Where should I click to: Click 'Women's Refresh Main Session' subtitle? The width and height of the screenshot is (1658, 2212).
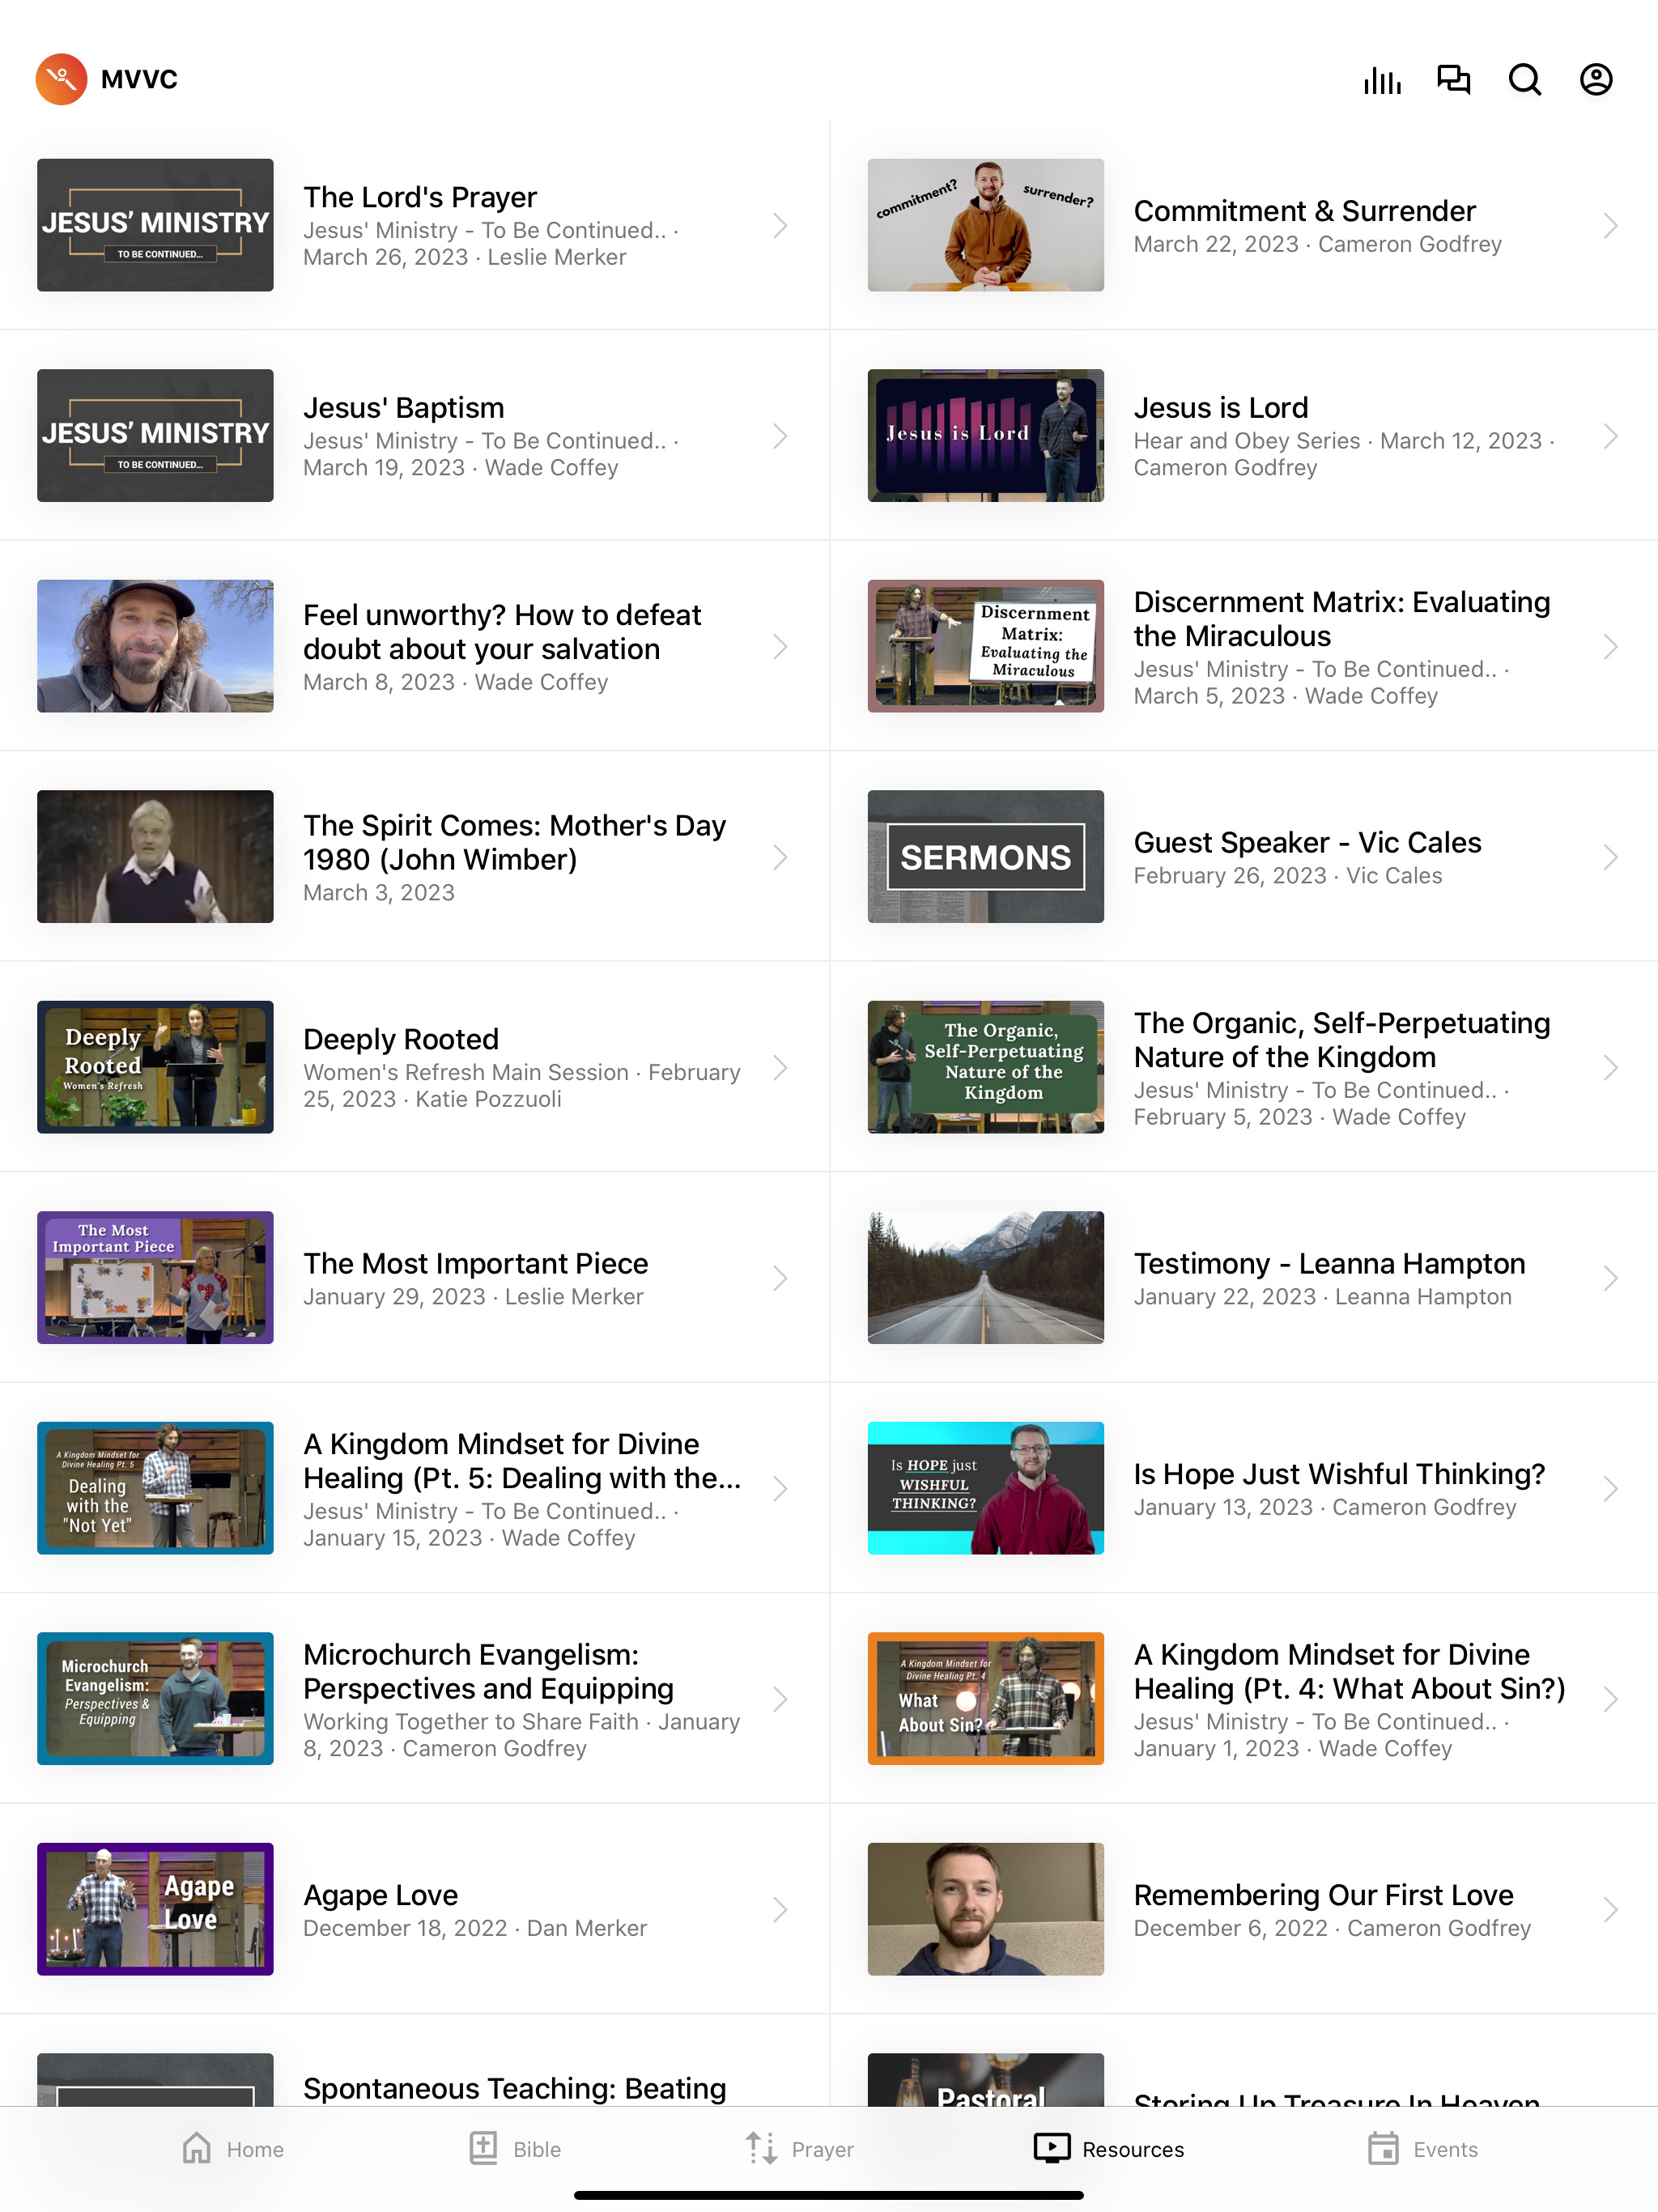pos(466,1072)
